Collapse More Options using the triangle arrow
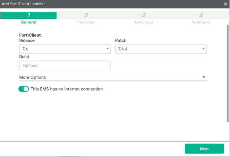Viewport: 230px width, 157px height. click(204, 77)
